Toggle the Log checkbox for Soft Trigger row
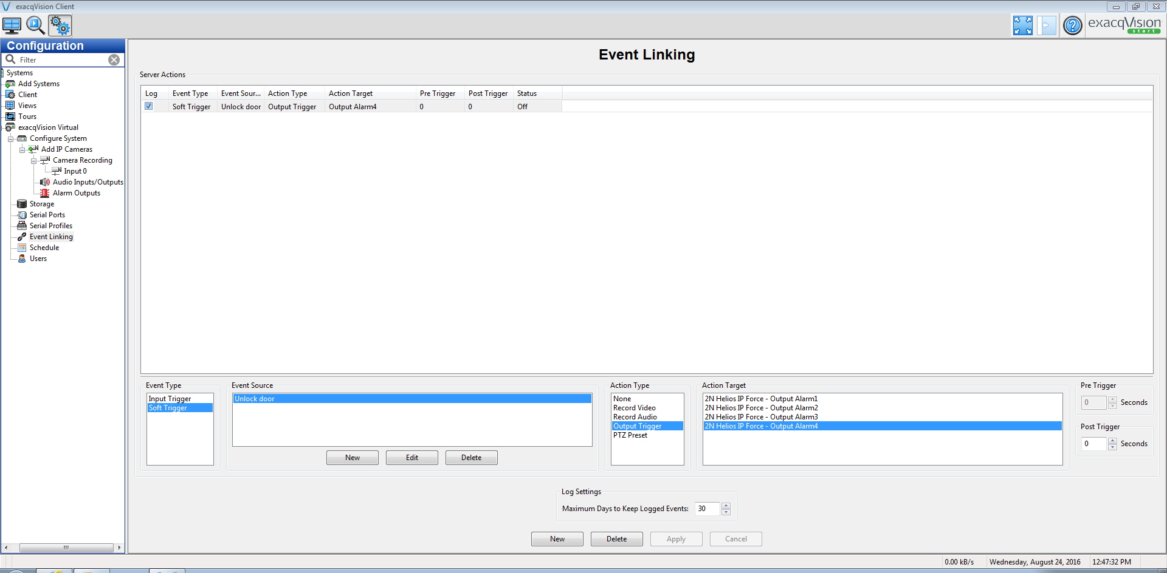Screen dimensions: 1167x573 148,106
